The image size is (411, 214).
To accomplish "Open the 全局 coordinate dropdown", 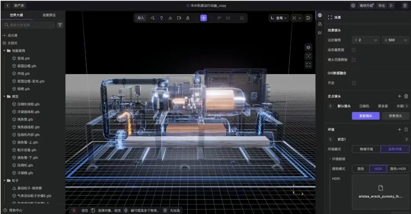I will click(279, 18).
